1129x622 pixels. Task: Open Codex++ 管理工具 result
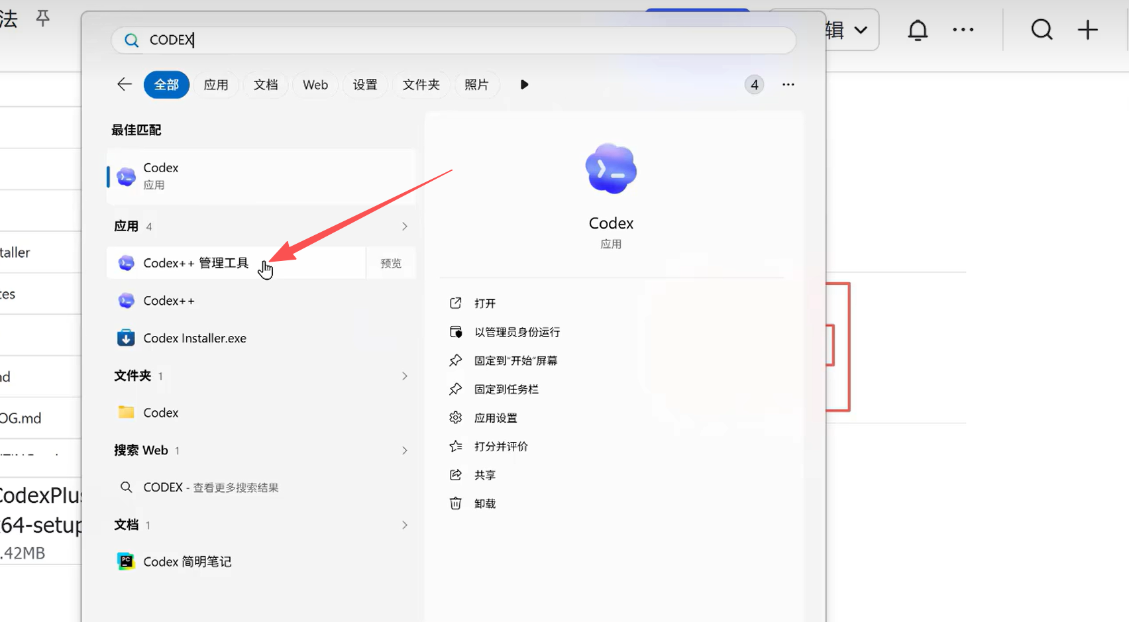pyautogui.click(x=237, y=263)
